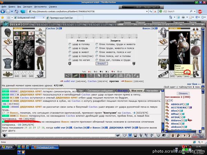
Task: Select block 'блок груди, живота и пояса'
Action: coord(97,48)
